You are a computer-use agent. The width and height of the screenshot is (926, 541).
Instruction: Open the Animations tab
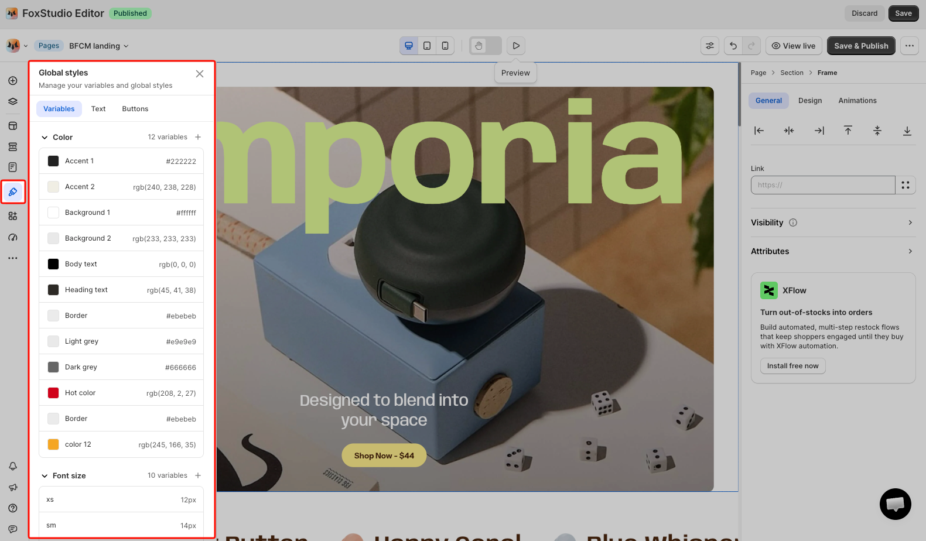pos(857,101)
